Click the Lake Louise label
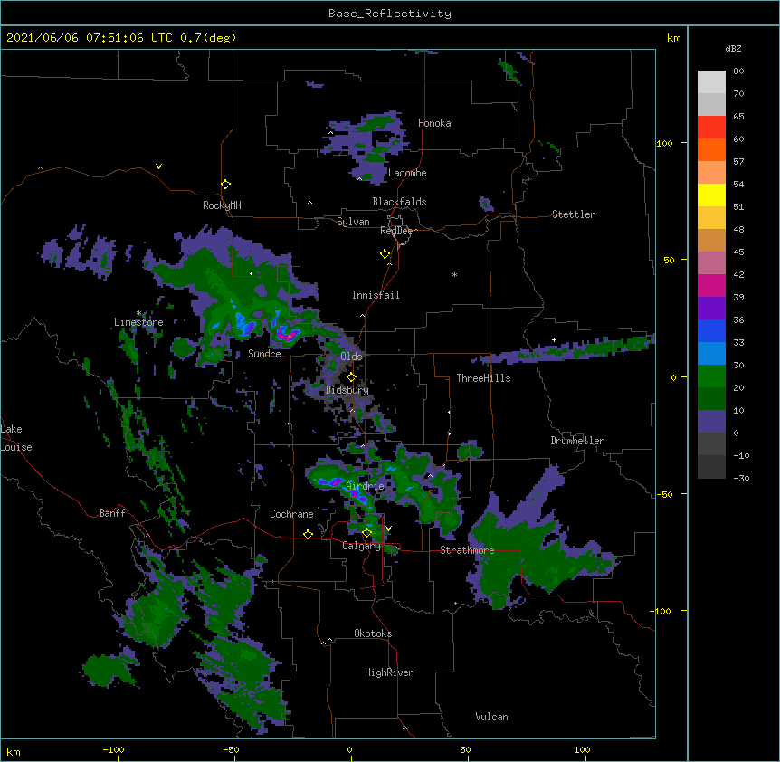The height and width of the screenshot is (762, 780). point(16,438)
